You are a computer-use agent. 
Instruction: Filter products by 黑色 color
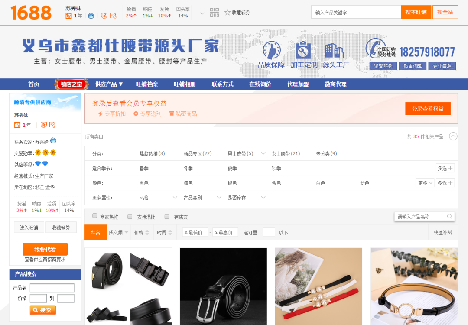(x=144, y=183)
